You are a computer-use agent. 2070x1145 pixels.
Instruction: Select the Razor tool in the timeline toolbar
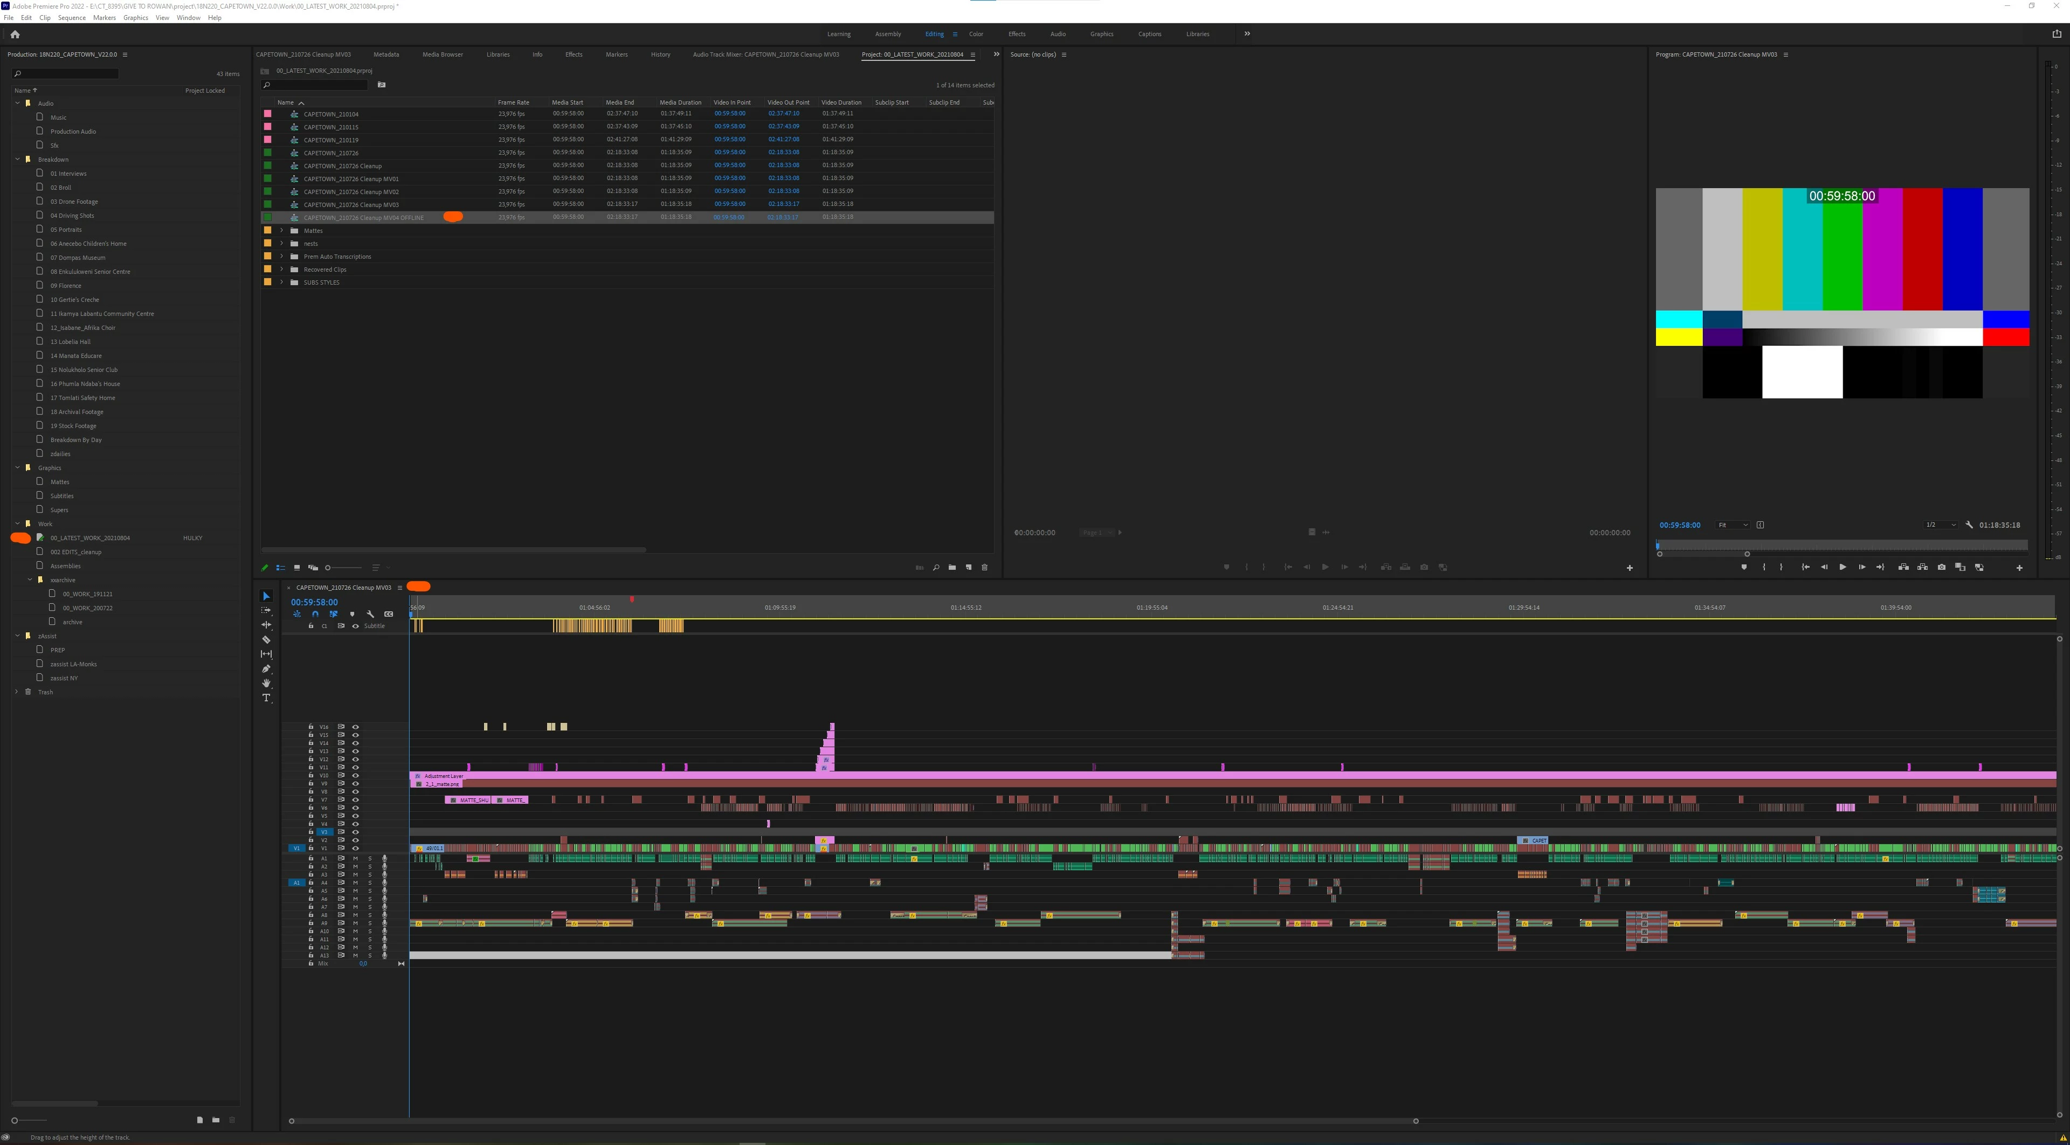(x=266, y=639)
